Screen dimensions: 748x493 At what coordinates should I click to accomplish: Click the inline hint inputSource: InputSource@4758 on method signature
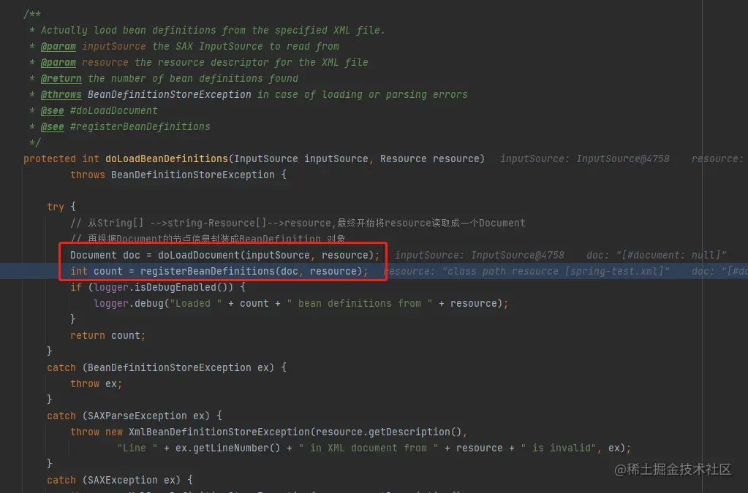(585, 158)
